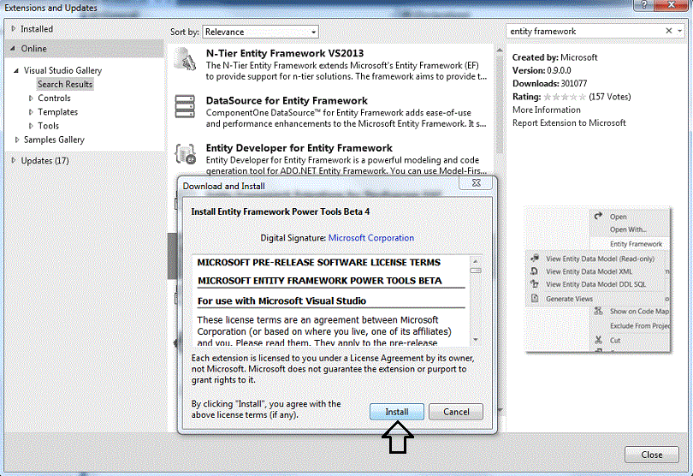Select the N-Tier Entity Framework VS2013 title
This screenshot has height=476, width=693.
coord(285,53)
